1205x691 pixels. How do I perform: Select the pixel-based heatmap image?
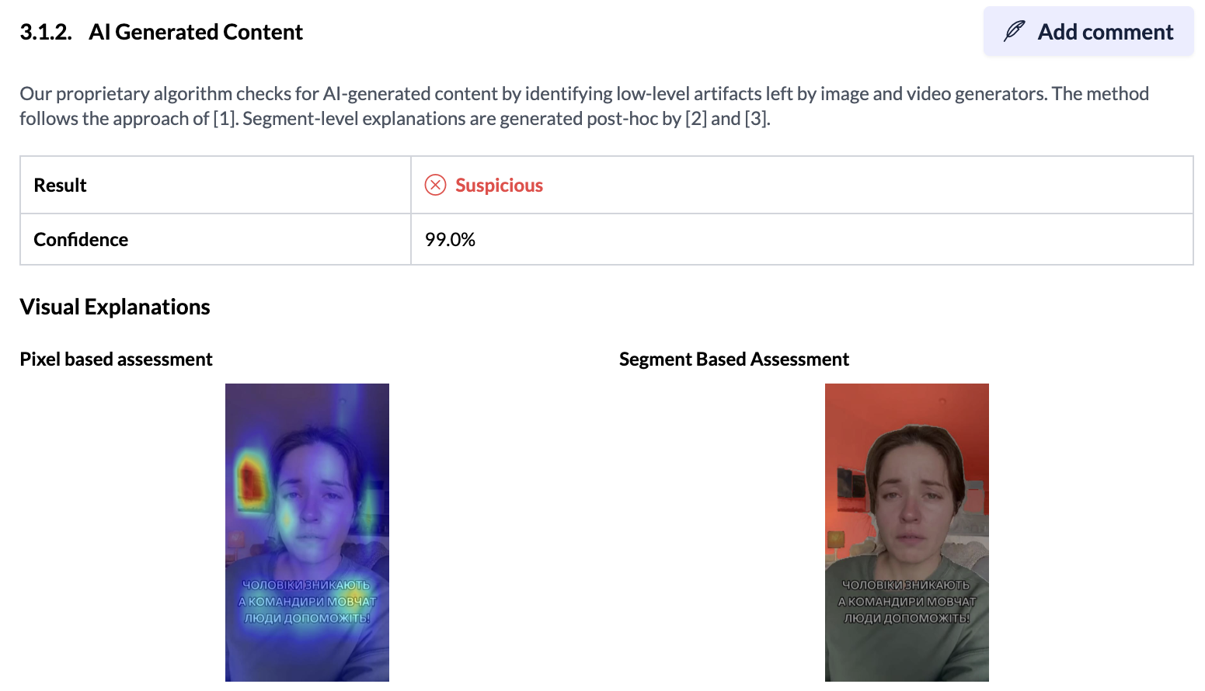[307, 532]
